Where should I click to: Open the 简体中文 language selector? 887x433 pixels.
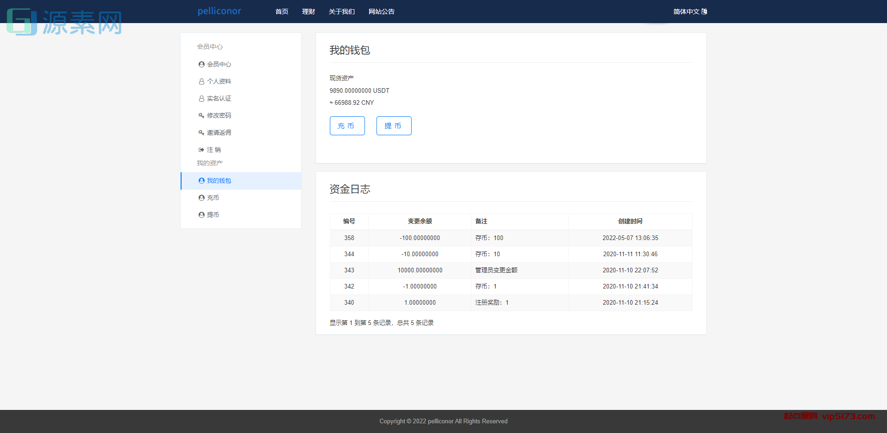687,12
